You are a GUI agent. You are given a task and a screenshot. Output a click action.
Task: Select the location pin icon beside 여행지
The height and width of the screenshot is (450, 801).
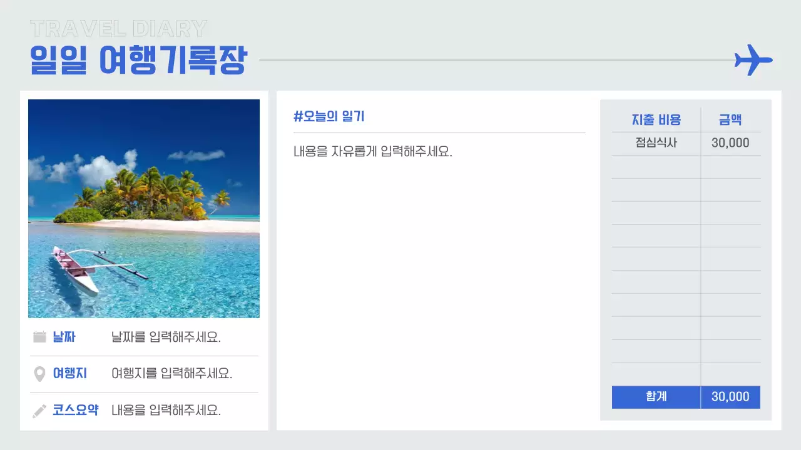[39, 373]
